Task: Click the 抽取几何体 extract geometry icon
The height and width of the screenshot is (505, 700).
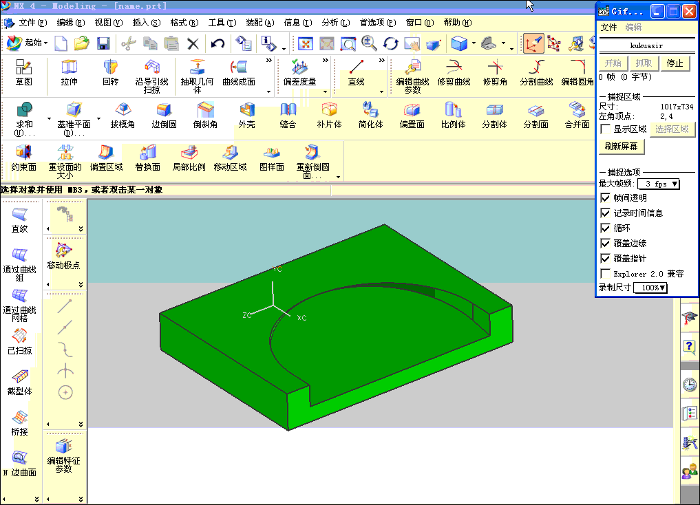Action: tap(197, 77)
